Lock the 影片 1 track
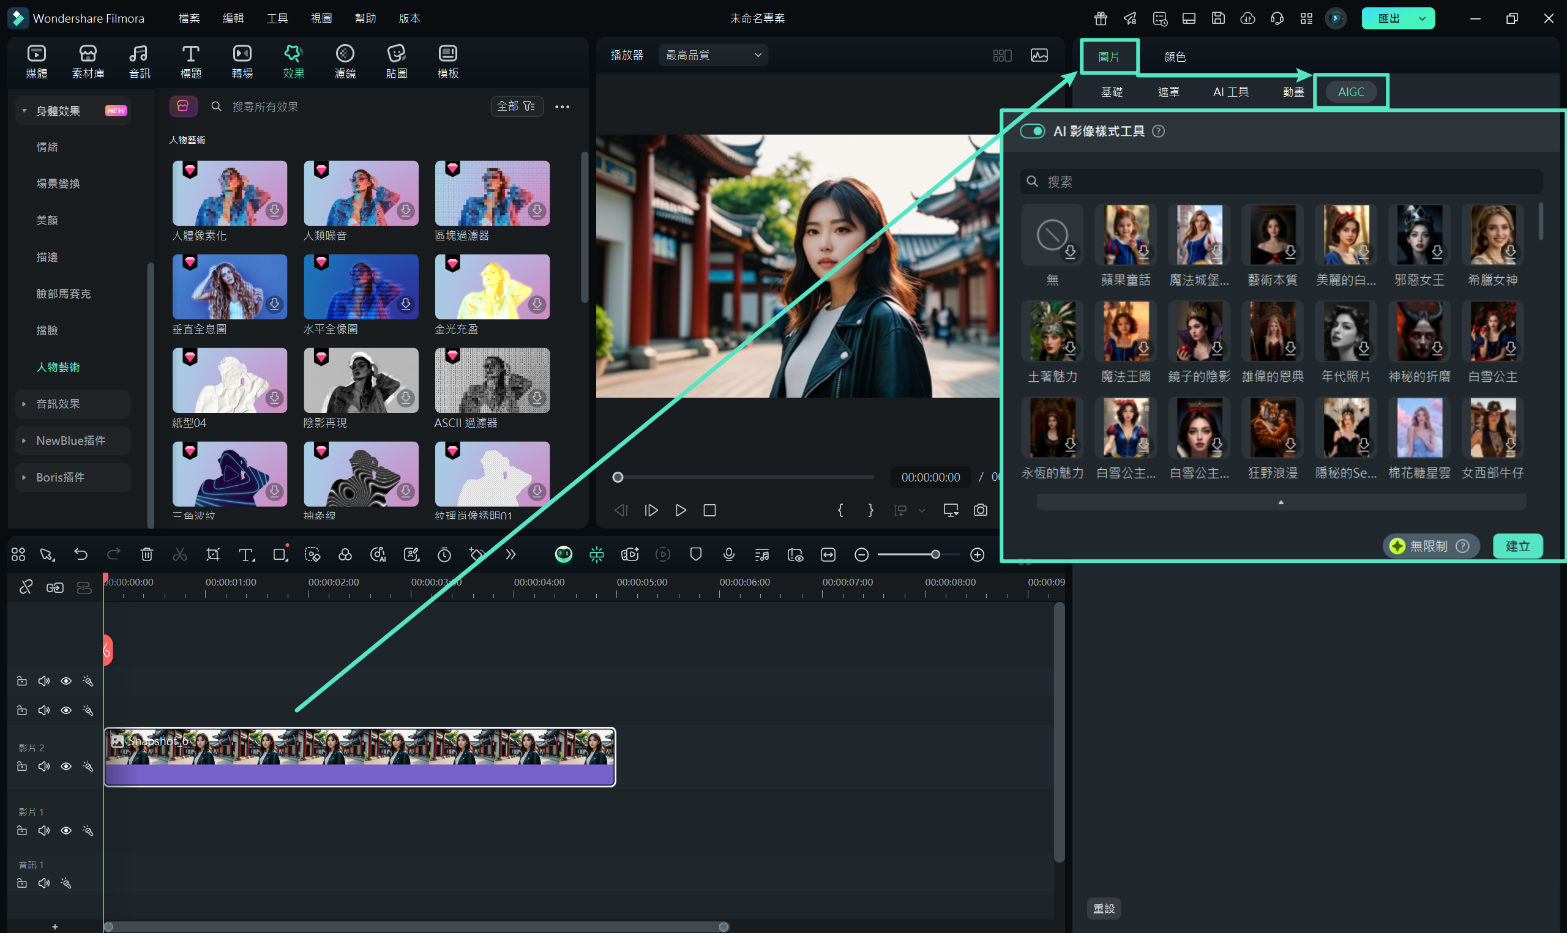The height and width of the screenshot is (933, 1567). tap(22, 830)
